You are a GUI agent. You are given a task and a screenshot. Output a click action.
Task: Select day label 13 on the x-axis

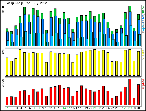(x=60, y=108)
